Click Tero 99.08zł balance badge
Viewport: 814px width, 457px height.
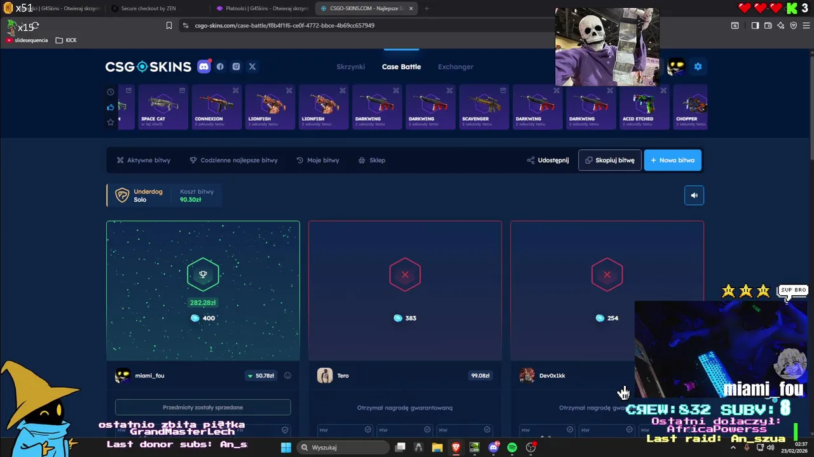point(480,376)
